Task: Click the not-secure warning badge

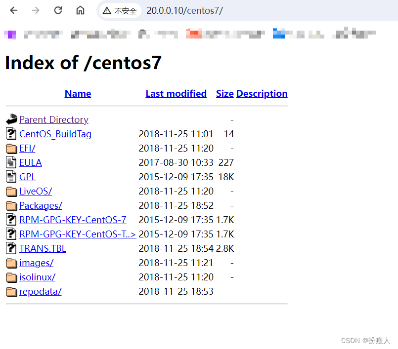Action: pos(120,11)
